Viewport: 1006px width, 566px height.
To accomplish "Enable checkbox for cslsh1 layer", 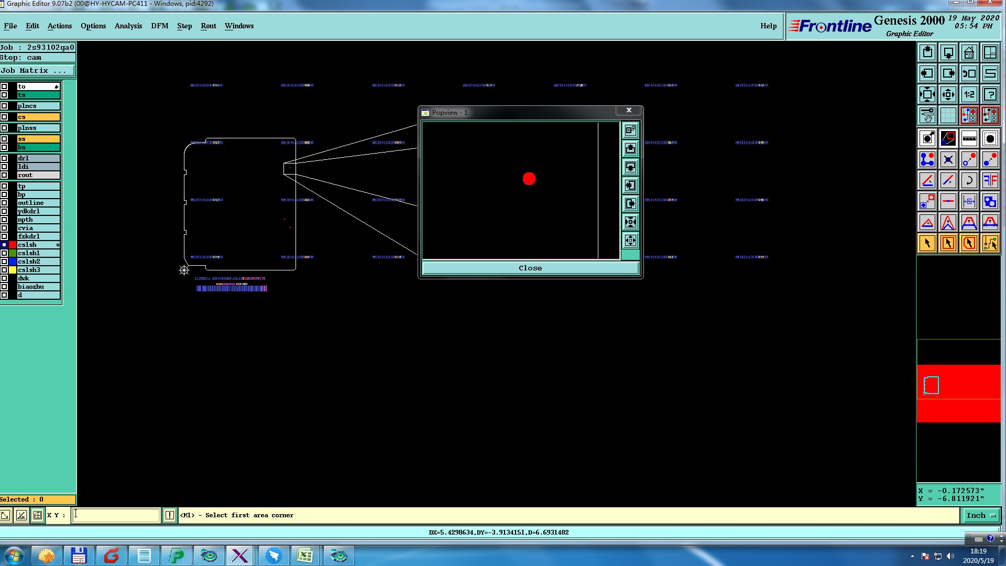I will (x=4, y=253).
